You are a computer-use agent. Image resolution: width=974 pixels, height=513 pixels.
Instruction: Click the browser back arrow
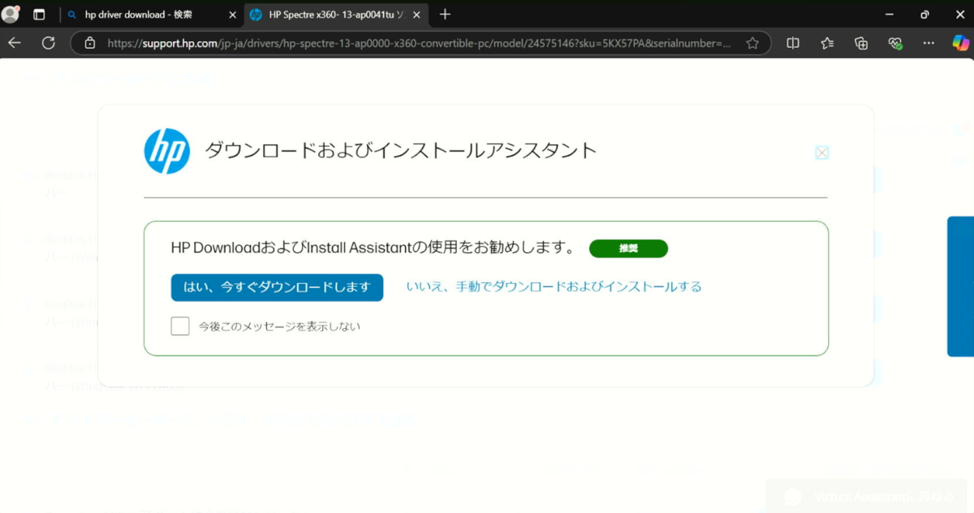tap(15, 43)
